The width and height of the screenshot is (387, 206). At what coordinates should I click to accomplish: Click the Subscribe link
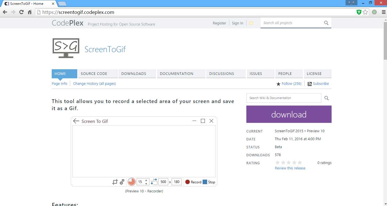click(321, 84)
